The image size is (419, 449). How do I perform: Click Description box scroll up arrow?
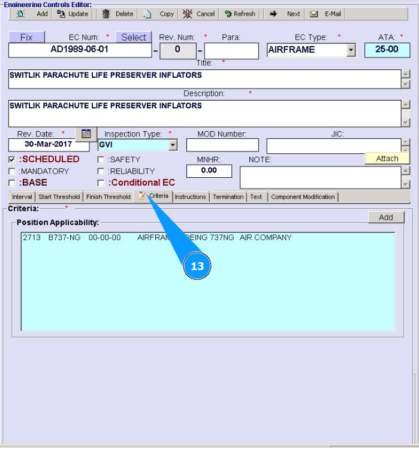pos(406,105)
